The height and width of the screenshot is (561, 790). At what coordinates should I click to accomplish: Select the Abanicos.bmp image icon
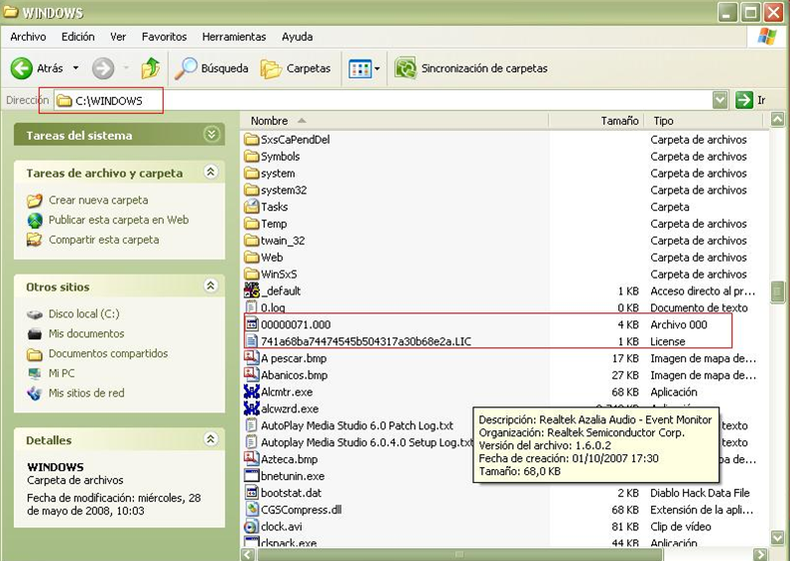click(252, 374)
